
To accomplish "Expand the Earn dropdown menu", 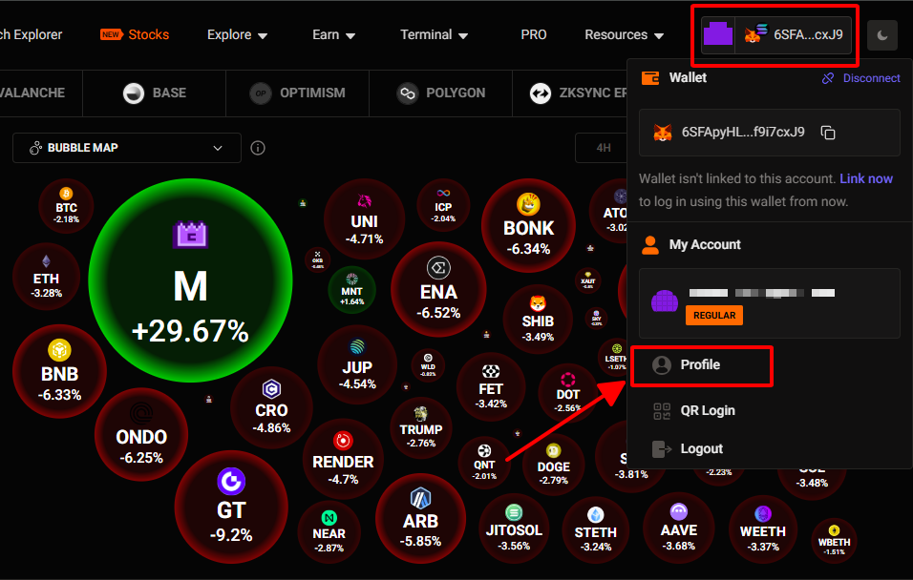I will tap(333, 35).
